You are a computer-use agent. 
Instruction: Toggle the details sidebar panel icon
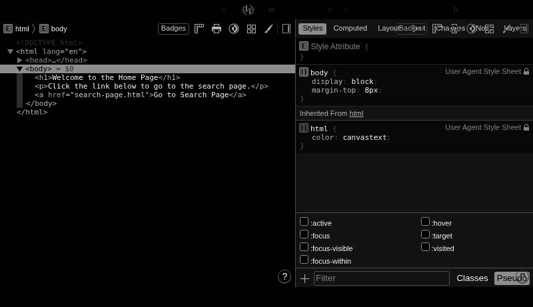coord(286,29)
